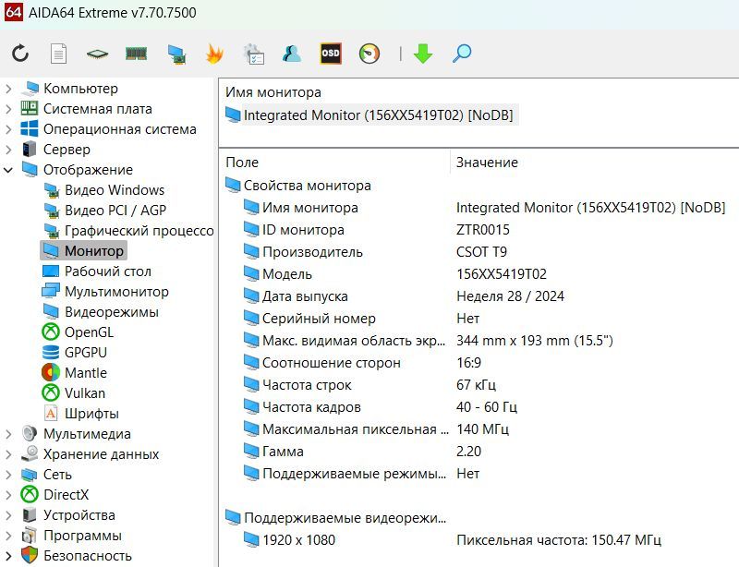Open the OSD panel icon
739x567 pixels.
coord(330,54)
